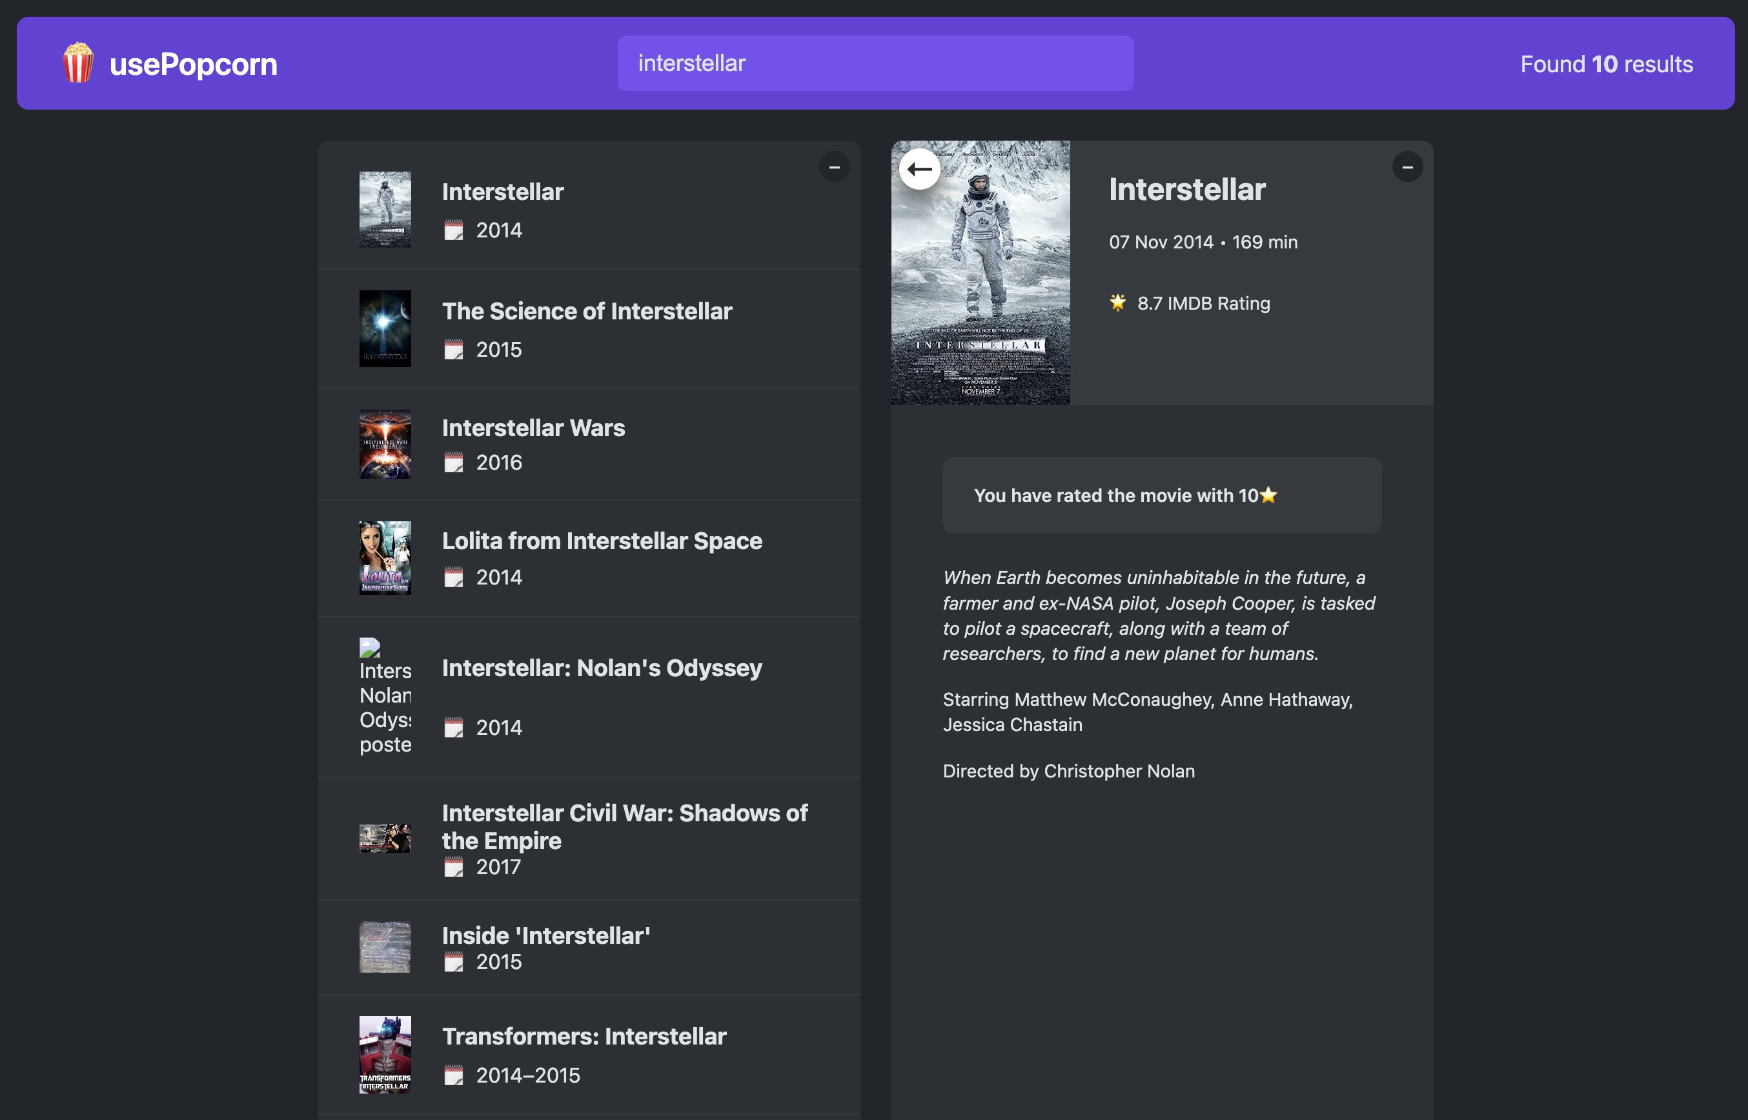Click the large Interstellar poster in details
This screenshot has height=1120, width=1748.
click(980, 273)
